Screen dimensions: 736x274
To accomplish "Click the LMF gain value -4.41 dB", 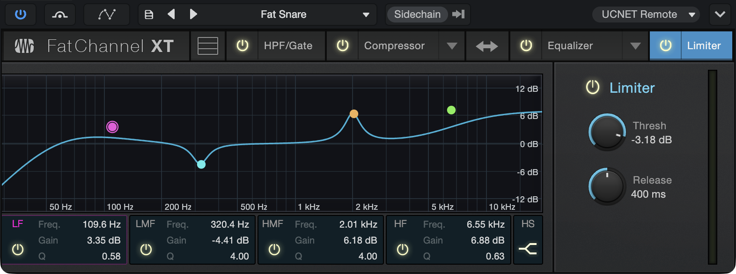I will coord(230,240).
